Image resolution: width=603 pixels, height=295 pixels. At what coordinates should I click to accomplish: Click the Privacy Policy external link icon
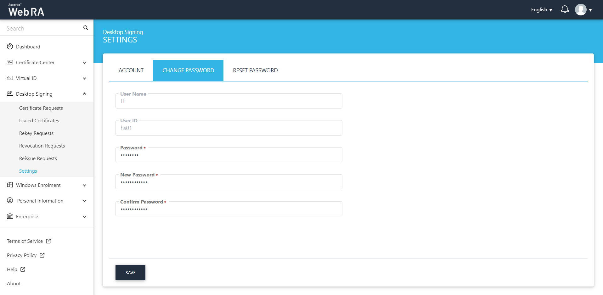(x=42, y=255)
